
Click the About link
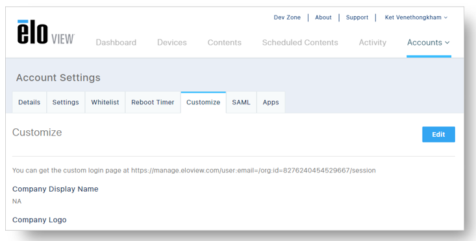[x=323, y=17]
